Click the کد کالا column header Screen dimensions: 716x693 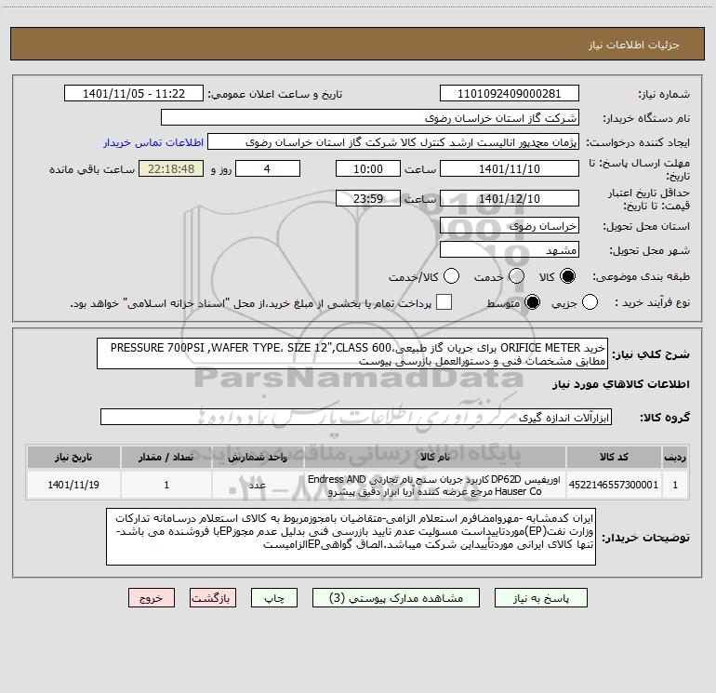point(614,457)
